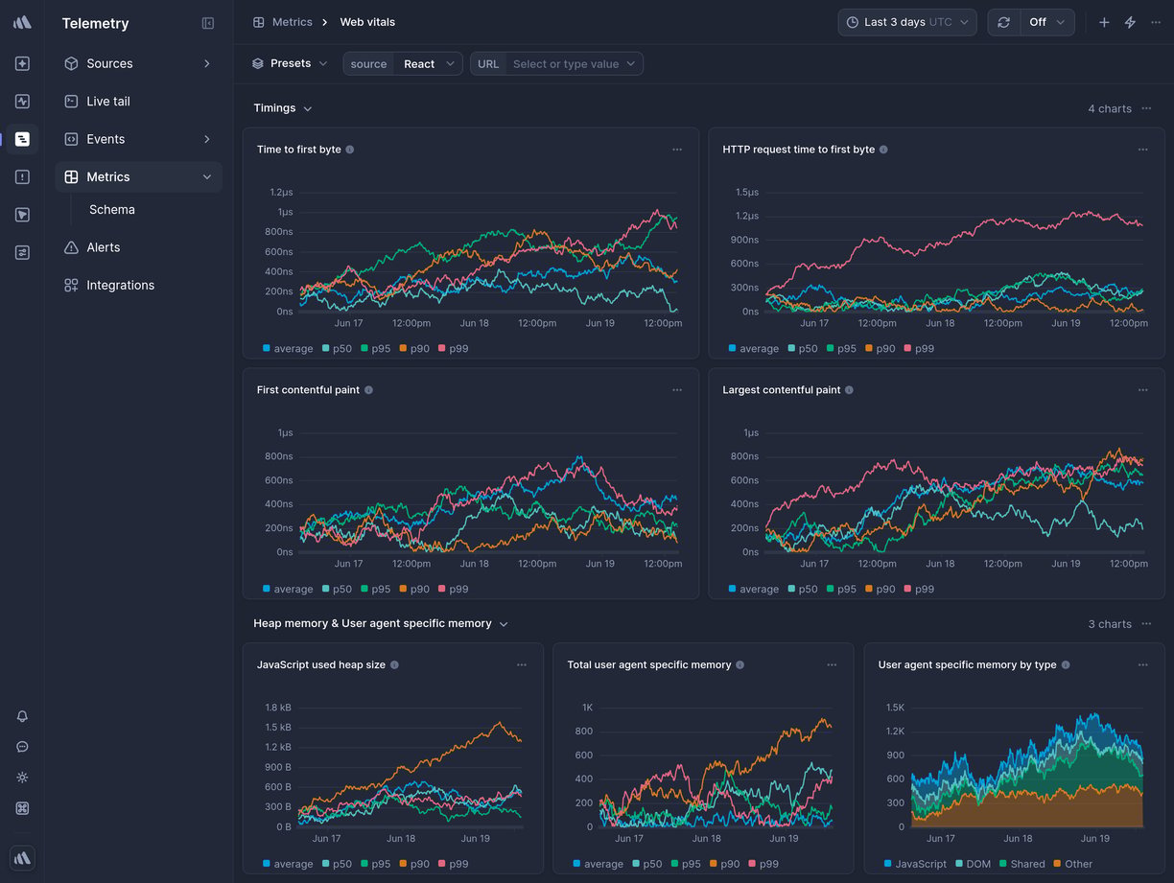Open Live tail terminal icon

click(71, 101)
